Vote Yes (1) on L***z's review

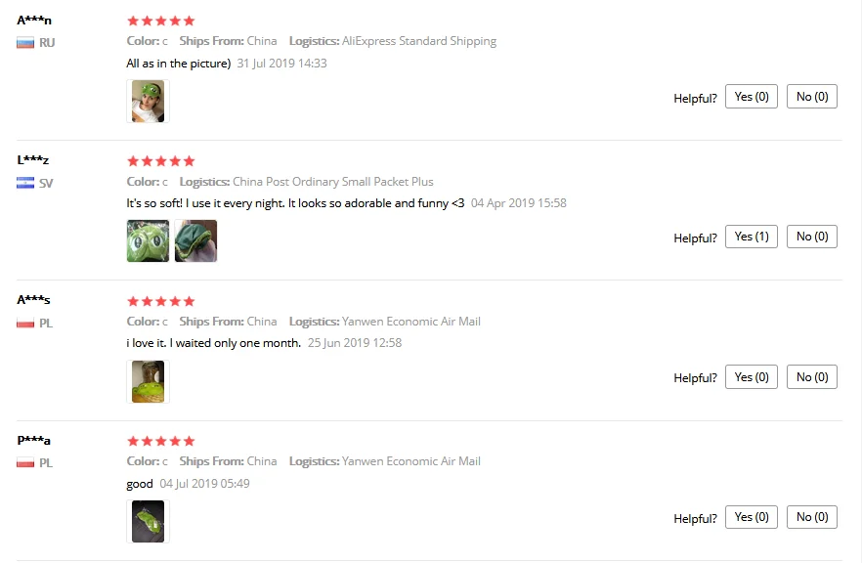click(x=752, y=237)
